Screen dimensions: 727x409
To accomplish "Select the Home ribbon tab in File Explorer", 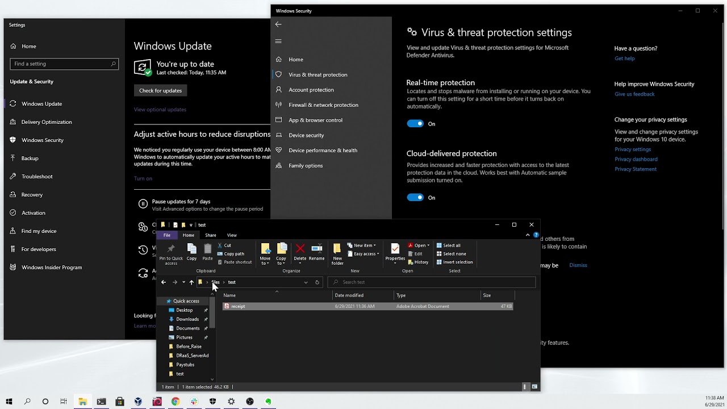I will coord(189,235).
